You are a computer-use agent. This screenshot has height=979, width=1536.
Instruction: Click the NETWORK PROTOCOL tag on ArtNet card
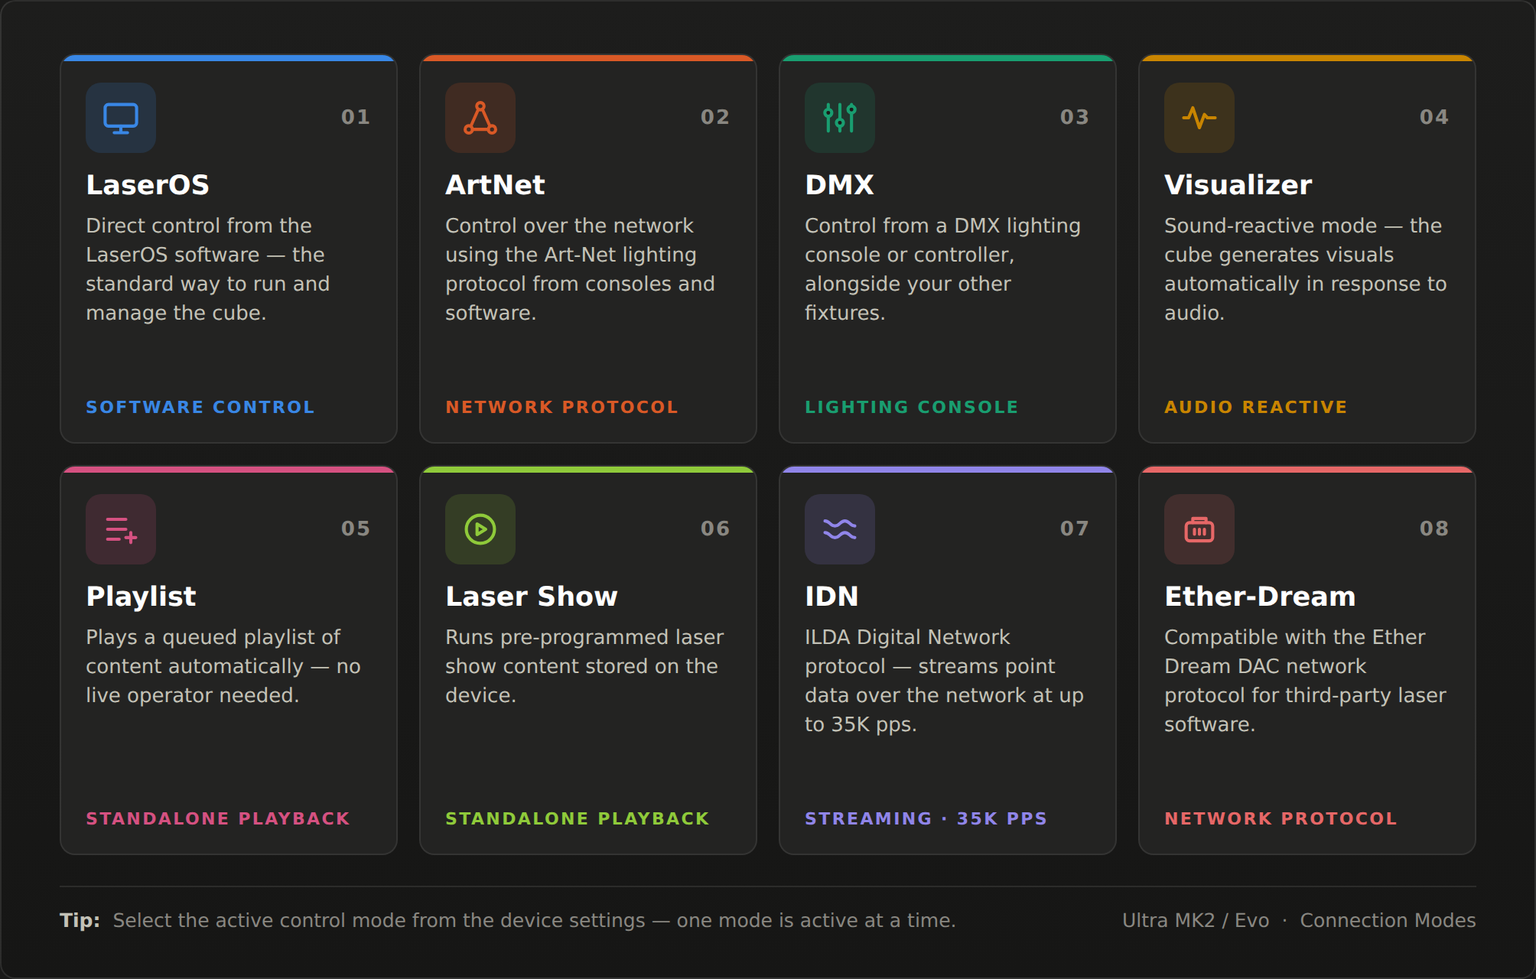tap(562, 407)
